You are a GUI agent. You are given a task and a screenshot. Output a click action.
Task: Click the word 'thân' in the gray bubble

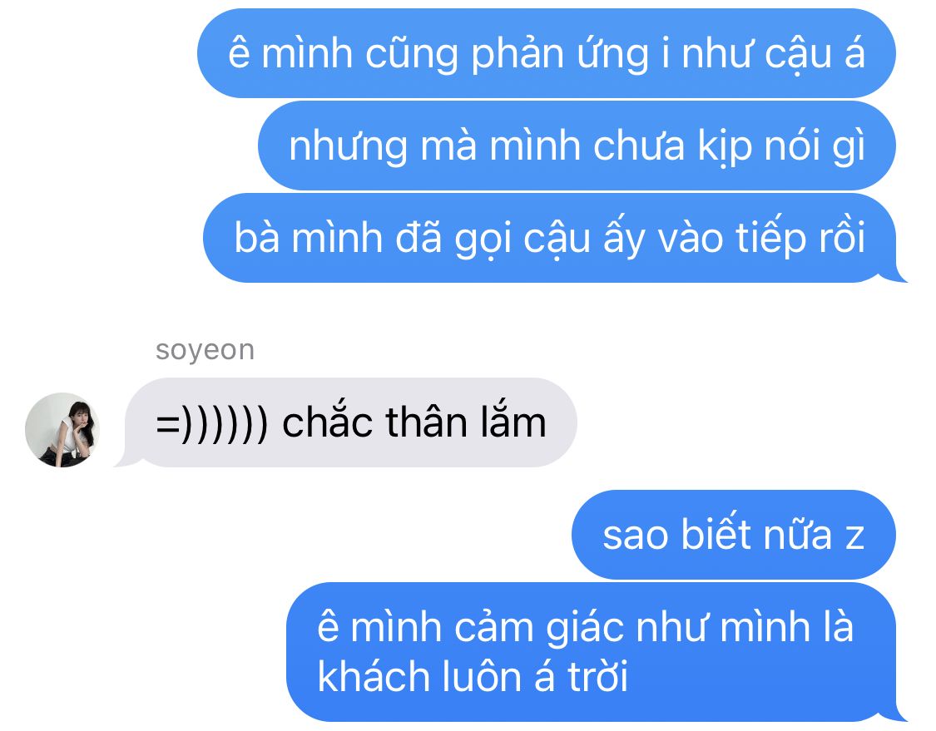[426, 423]
